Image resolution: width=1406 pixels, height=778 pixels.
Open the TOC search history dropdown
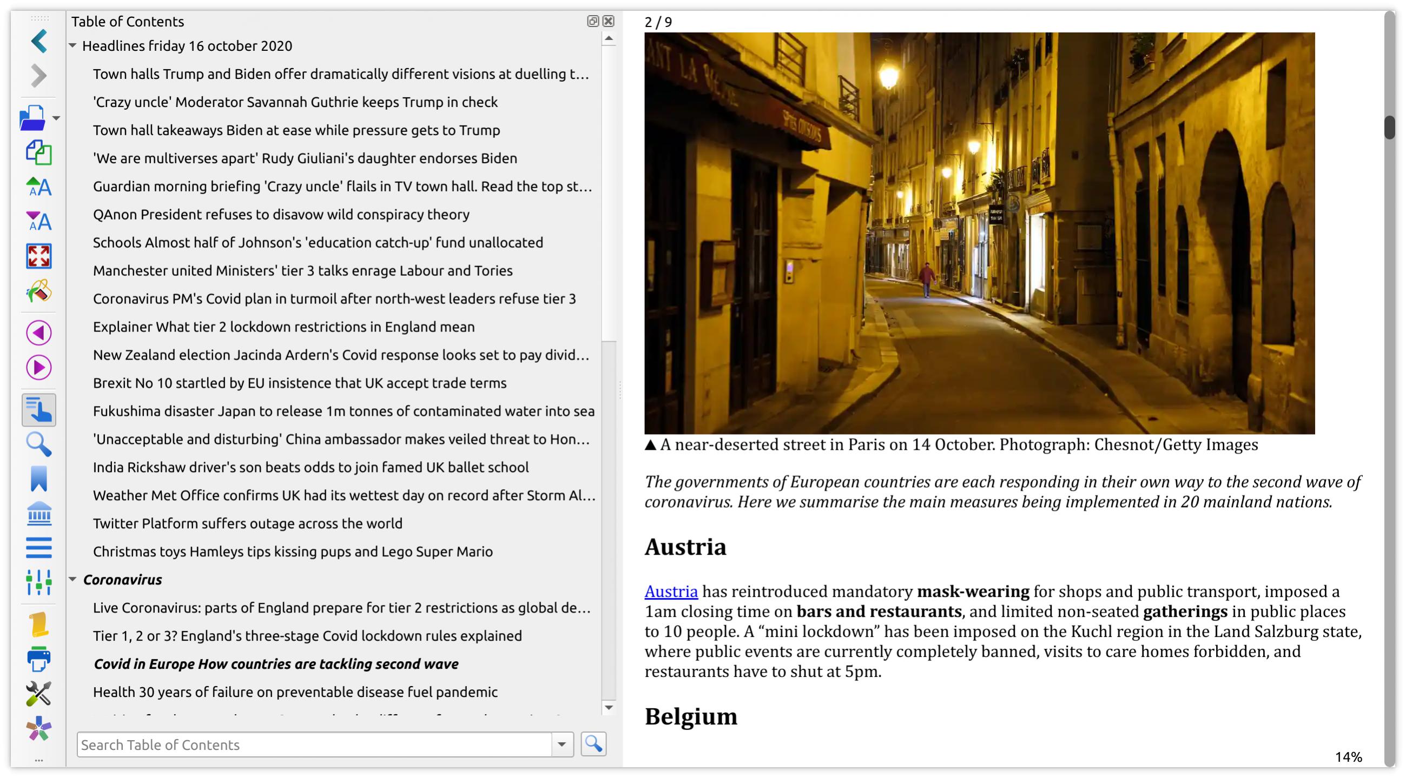coord(562,744)
